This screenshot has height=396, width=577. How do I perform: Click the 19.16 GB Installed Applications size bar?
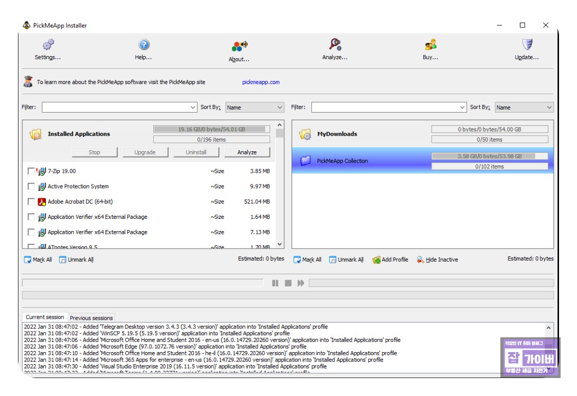tap(211, 130)
